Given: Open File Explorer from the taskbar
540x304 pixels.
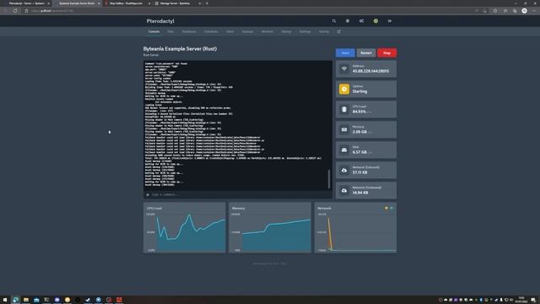Looking at the screenshot, I should [x=26, y=300].
